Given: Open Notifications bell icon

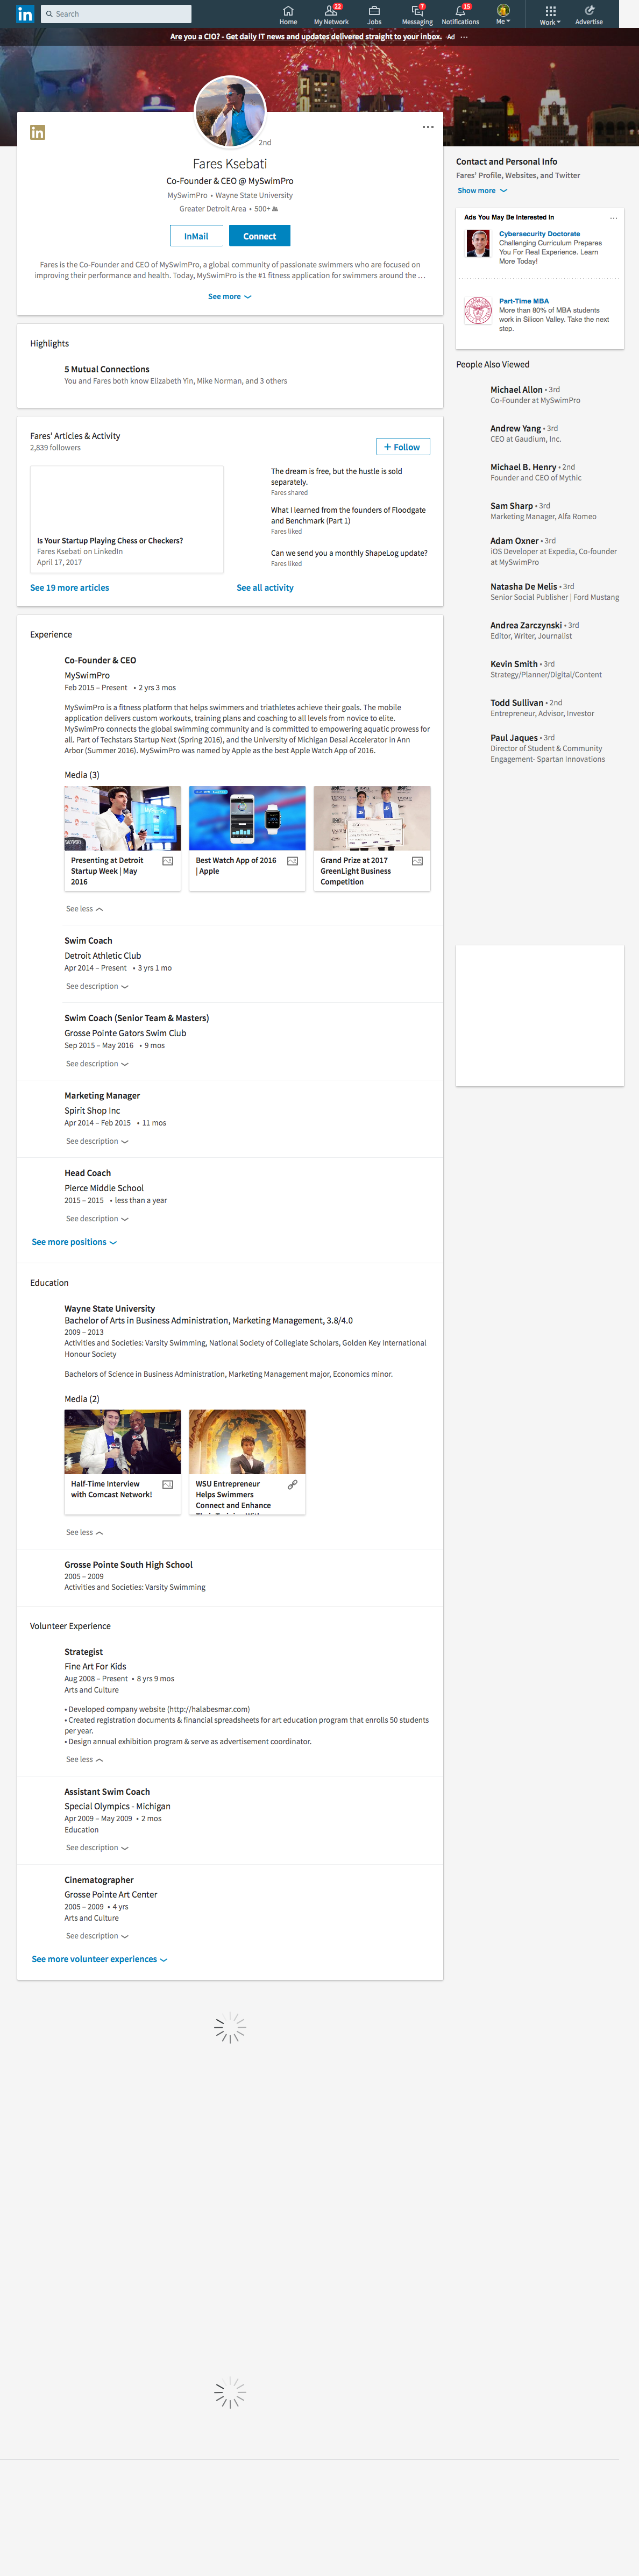Looking at the screenshot, I should (x=460, y=11).
